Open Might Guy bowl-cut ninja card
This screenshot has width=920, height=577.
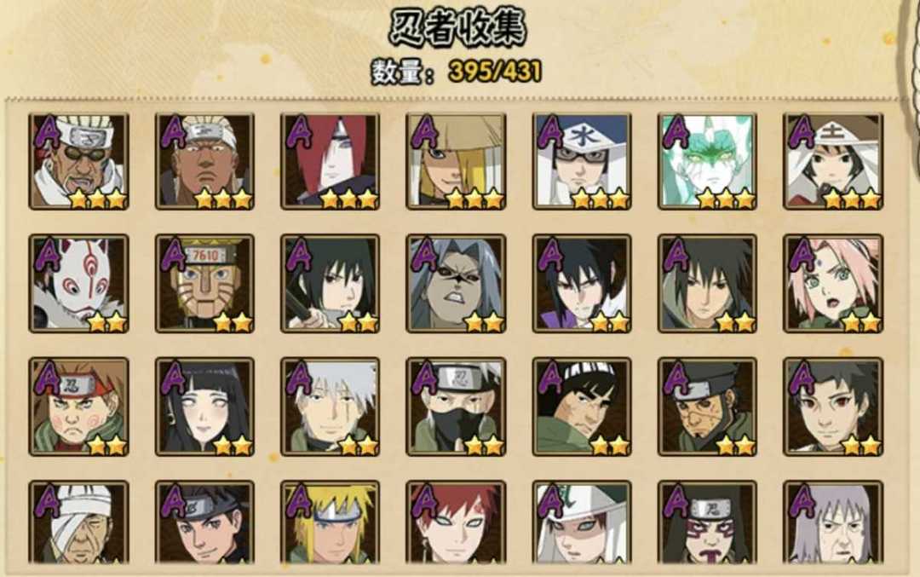582,407
